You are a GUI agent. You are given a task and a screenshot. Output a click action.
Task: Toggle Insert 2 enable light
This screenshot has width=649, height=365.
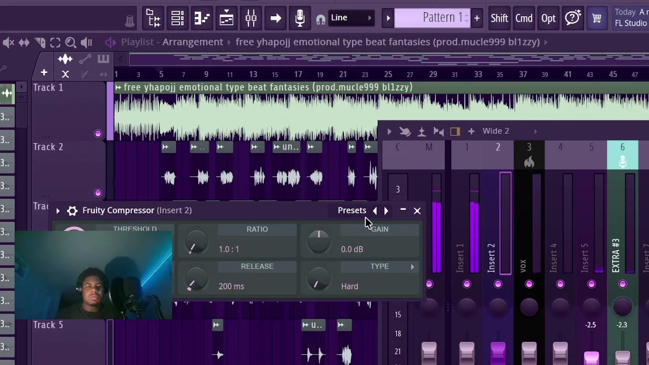[x=498, y=284]
